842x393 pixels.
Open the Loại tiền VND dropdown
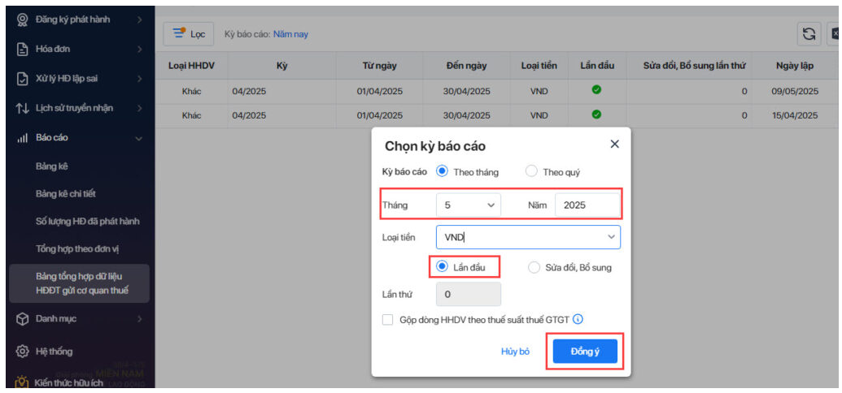[528, 237]
